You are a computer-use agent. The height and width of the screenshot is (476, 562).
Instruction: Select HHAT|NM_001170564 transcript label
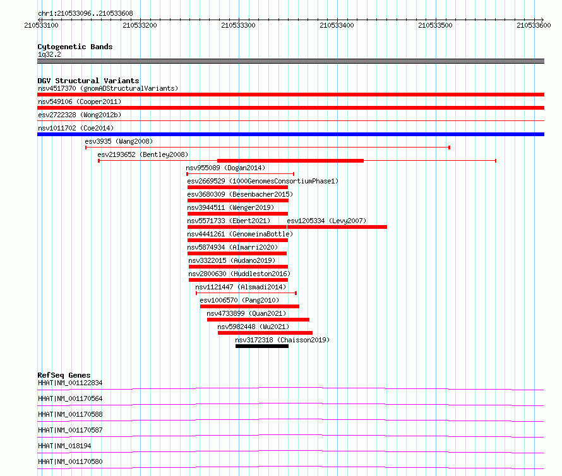pyautogui.click(x=70, y=398)
